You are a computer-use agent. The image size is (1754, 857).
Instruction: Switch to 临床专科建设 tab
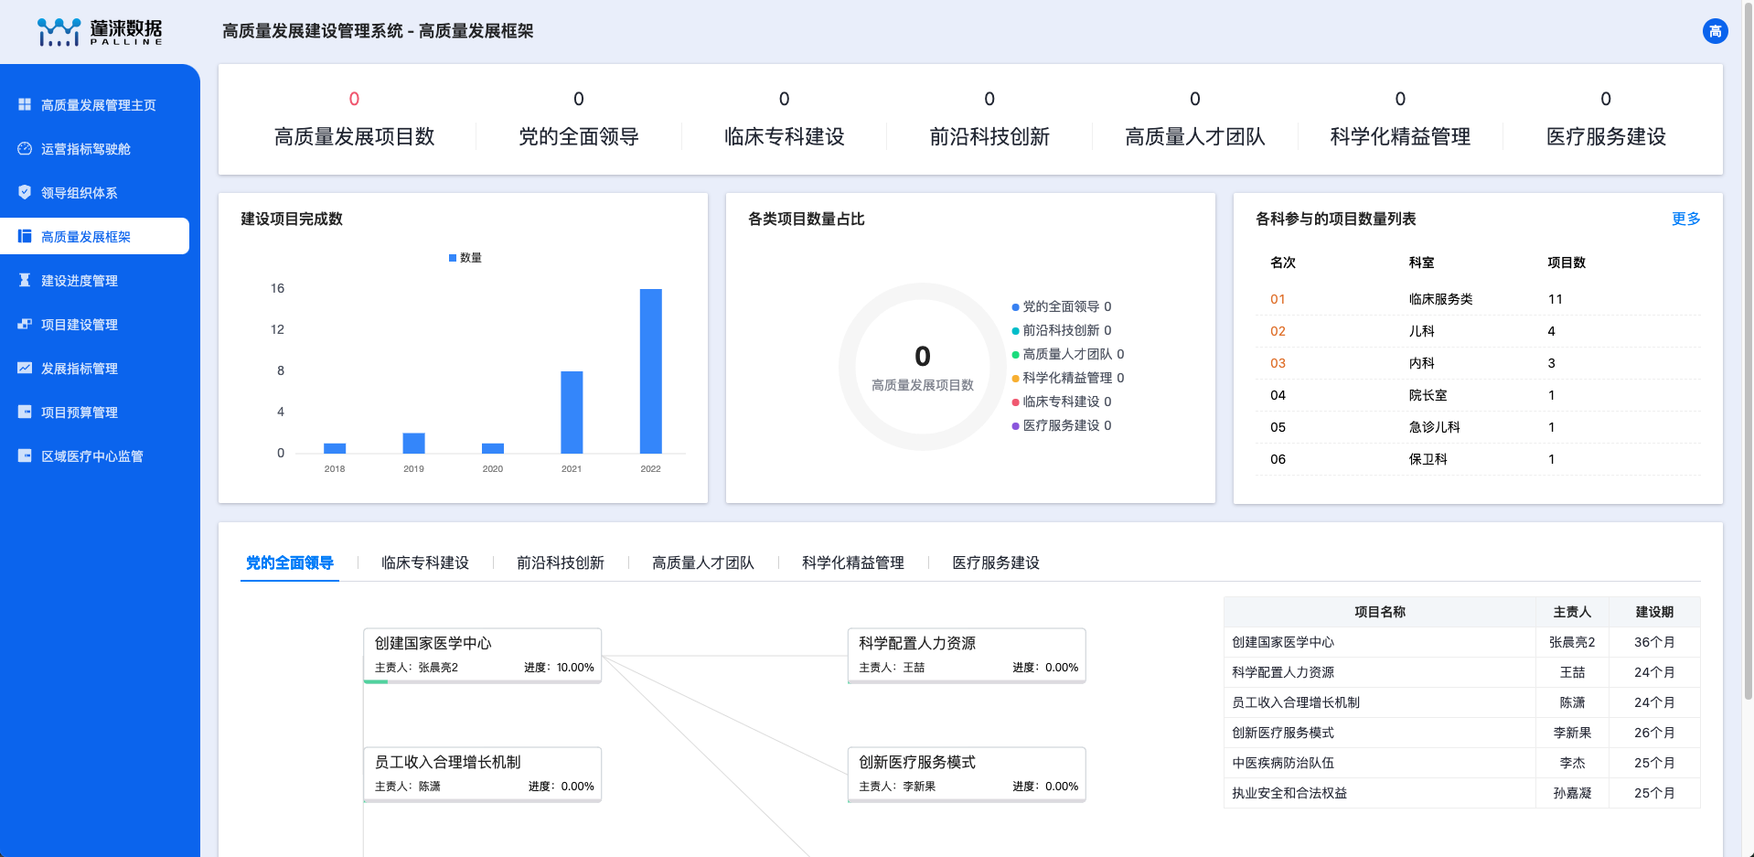(x=425, y=562)
